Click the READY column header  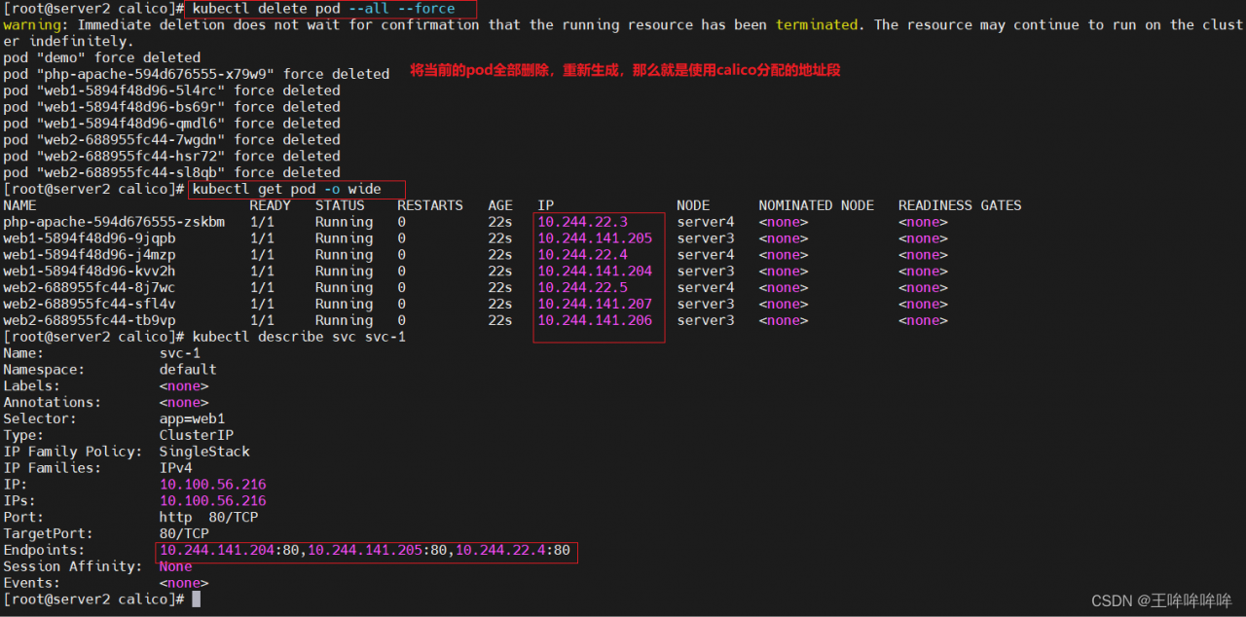(x=270, y=205)
